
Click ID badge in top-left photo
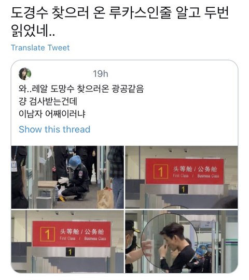pos(14,166)
